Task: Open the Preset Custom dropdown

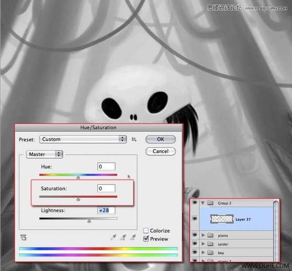Action: [83, 139]
